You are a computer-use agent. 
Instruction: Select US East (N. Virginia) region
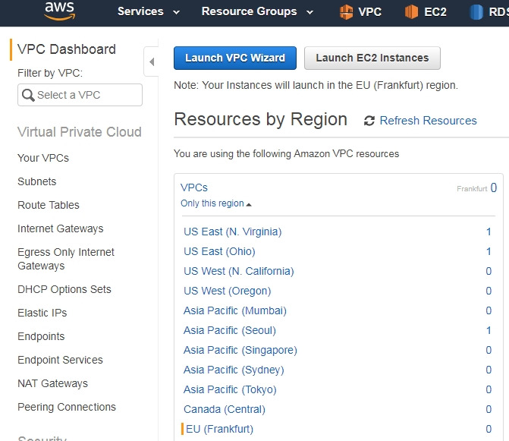(232, 232)
